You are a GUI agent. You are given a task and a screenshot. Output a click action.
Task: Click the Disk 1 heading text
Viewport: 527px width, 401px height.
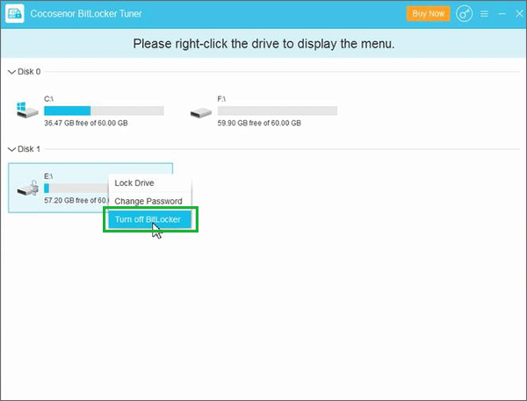(x=29, y=149)
